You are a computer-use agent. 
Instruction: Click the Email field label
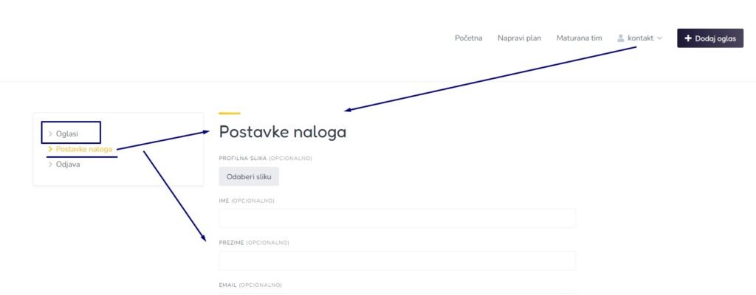pyautogui.click(x=250, y=285)
